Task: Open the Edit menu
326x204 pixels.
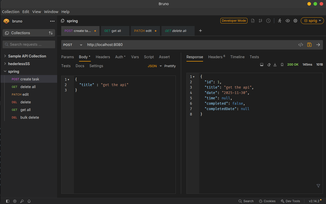Action: click(26, 12)
